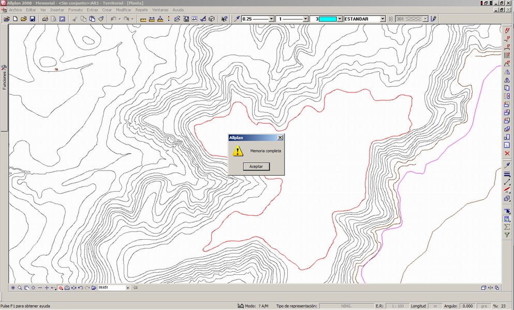Click the eyedropper icon beside pen thickness
Screen dimensions: 514x310
point(237,19)
